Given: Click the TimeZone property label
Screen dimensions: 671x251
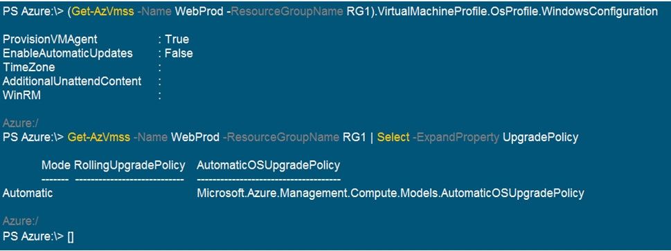Looking at the screenshot, I should pyautogui.click(x=28, y=68).
